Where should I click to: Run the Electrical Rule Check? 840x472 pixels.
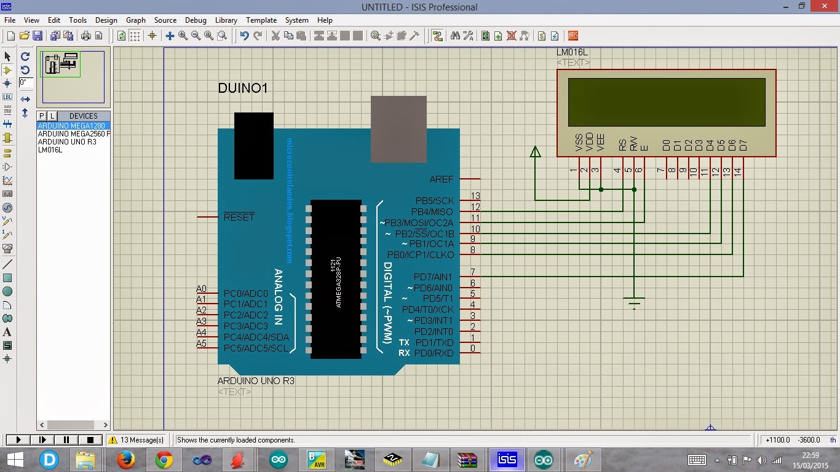tap(554, 35)
